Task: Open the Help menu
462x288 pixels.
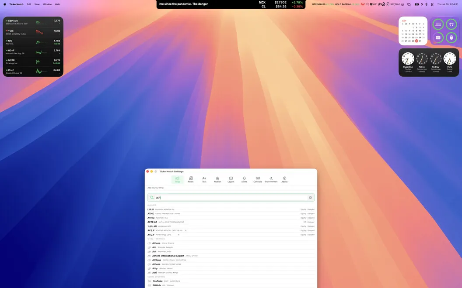Action: [x=57, y=4]
